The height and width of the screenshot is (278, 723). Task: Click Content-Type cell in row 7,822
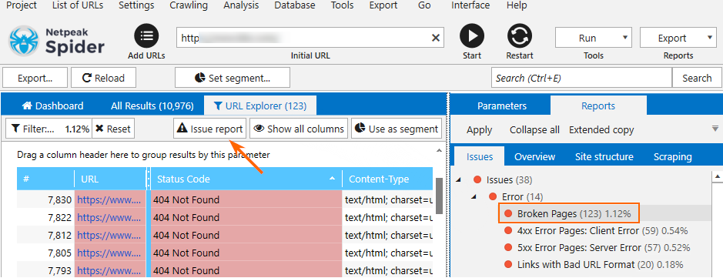(x=388, y=218)
